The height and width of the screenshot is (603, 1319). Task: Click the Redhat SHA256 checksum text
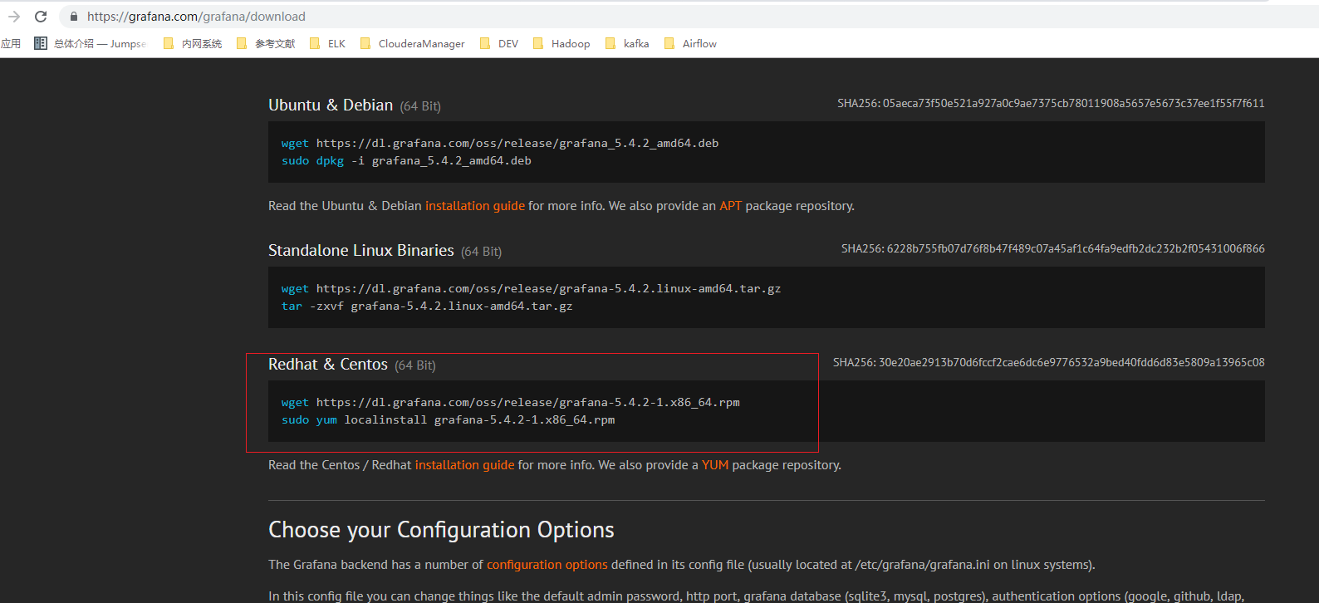coord(1049,363)
